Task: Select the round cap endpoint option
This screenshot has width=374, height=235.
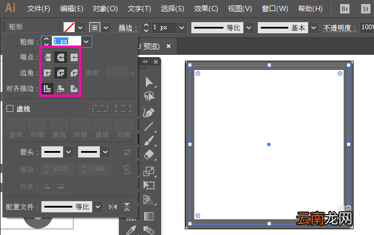Action: 61,58
